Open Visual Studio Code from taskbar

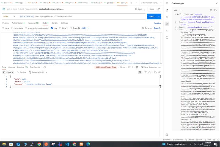tap(67, 144)
